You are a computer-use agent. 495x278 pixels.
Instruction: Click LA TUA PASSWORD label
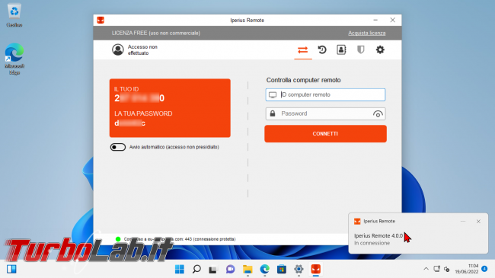143,113
